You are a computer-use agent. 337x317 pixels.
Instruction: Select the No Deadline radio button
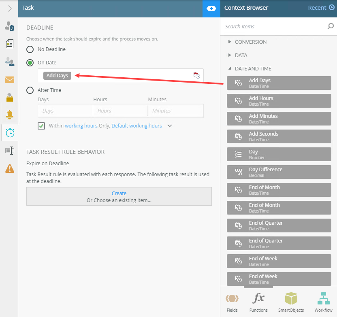(x=30, y=49)
